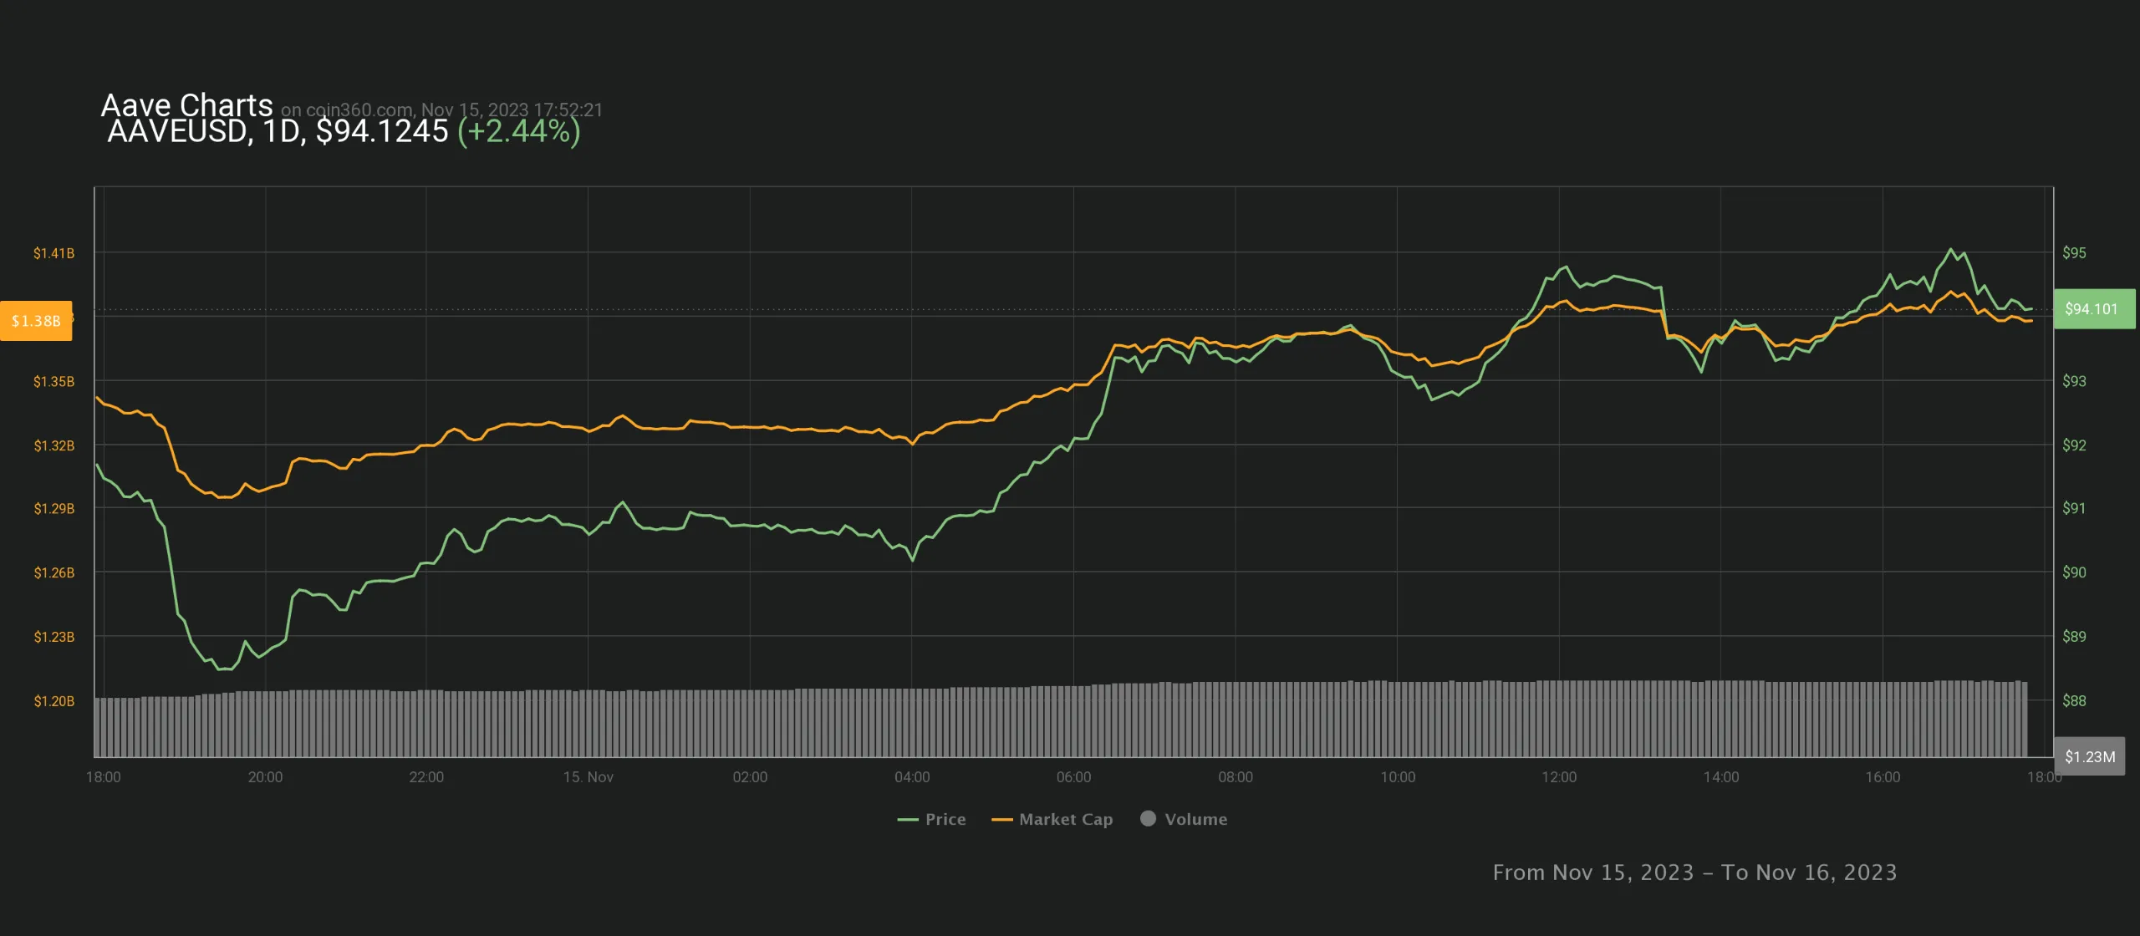2140x936 pixels.
Task: Click the 20:00 time axis label
Action: pos(265,777)
